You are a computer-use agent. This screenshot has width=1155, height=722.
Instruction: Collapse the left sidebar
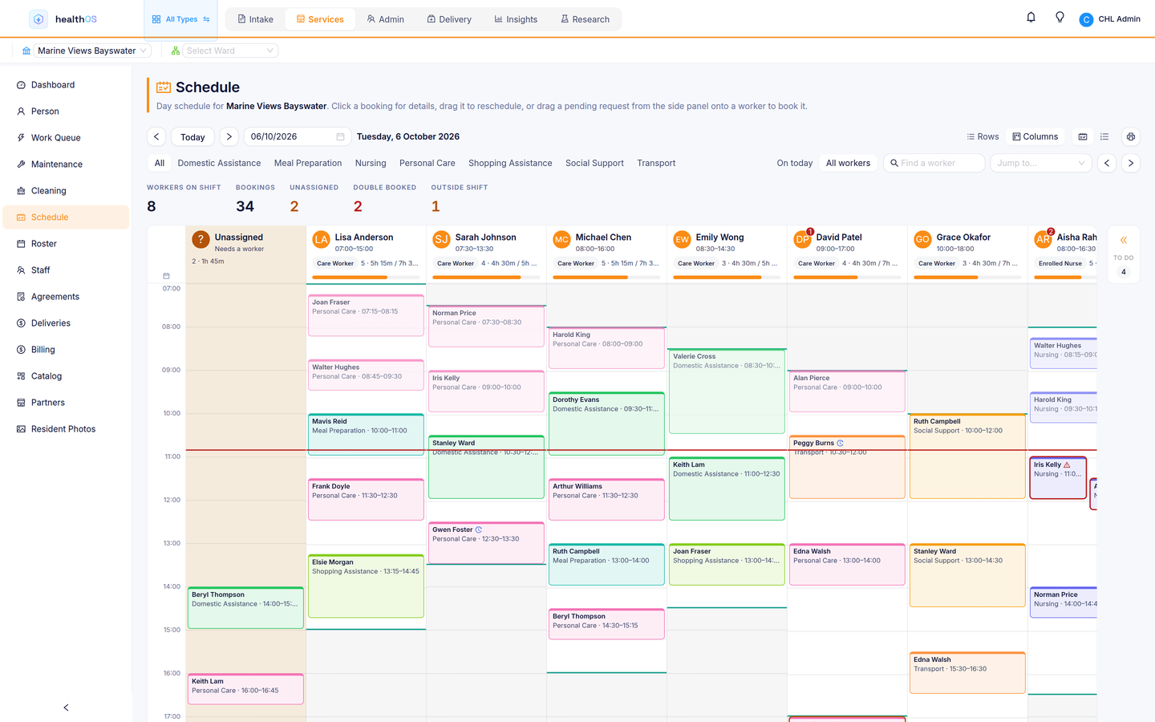click(x=66, y=708)
